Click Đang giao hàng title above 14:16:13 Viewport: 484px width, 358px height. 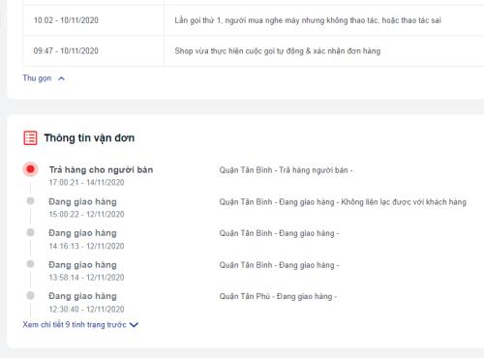tap(82, 233)
